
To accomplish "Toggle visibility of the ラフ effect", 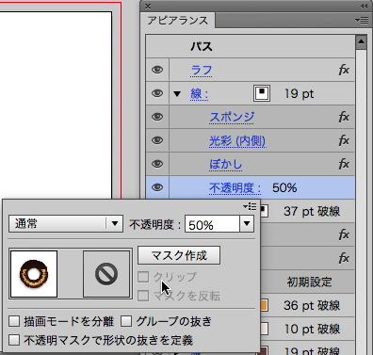I will click(x=157, y=70).
